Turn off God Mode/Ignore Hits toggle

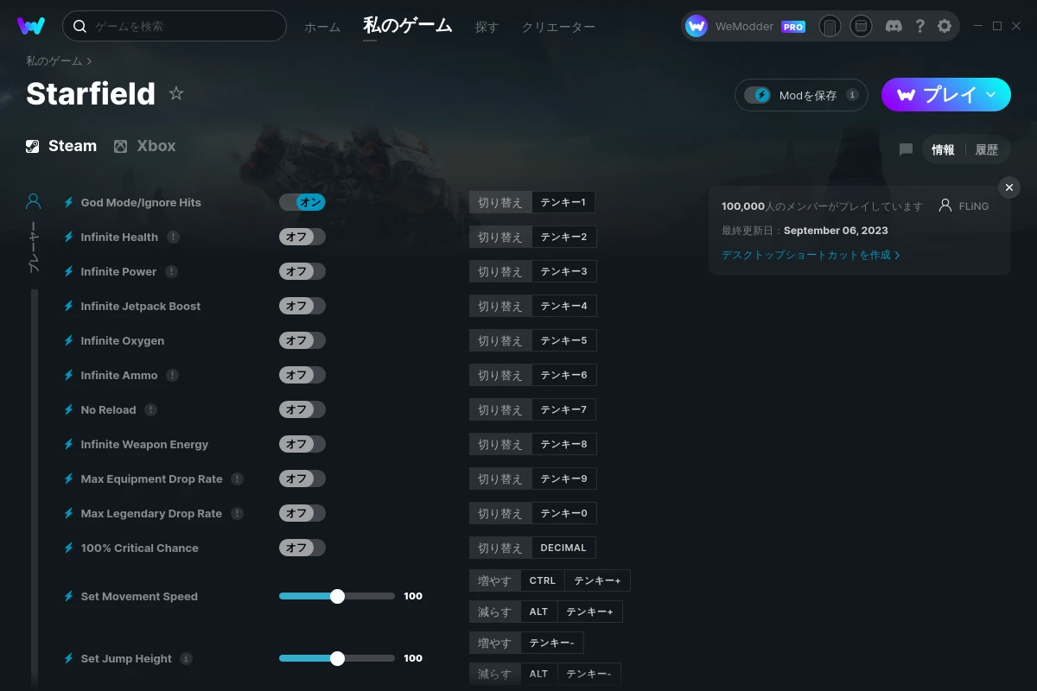[x=302, y=202]
